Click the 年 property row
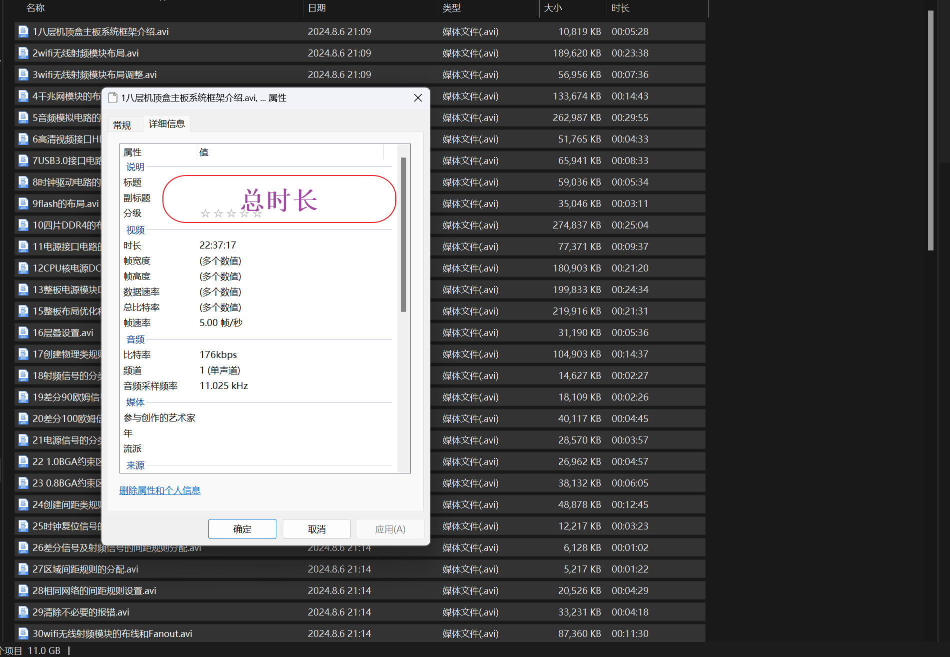950x657 pixels. 257,433
